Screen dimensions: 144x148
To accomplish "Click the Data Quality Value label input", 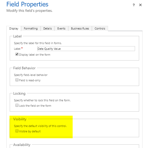I will (x=86, y=49).
